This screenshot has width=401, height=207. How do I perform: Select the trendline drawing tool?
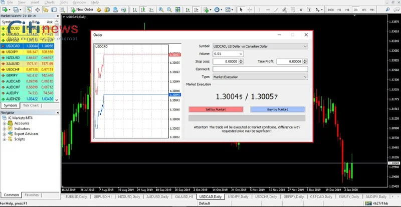point(276,9)
